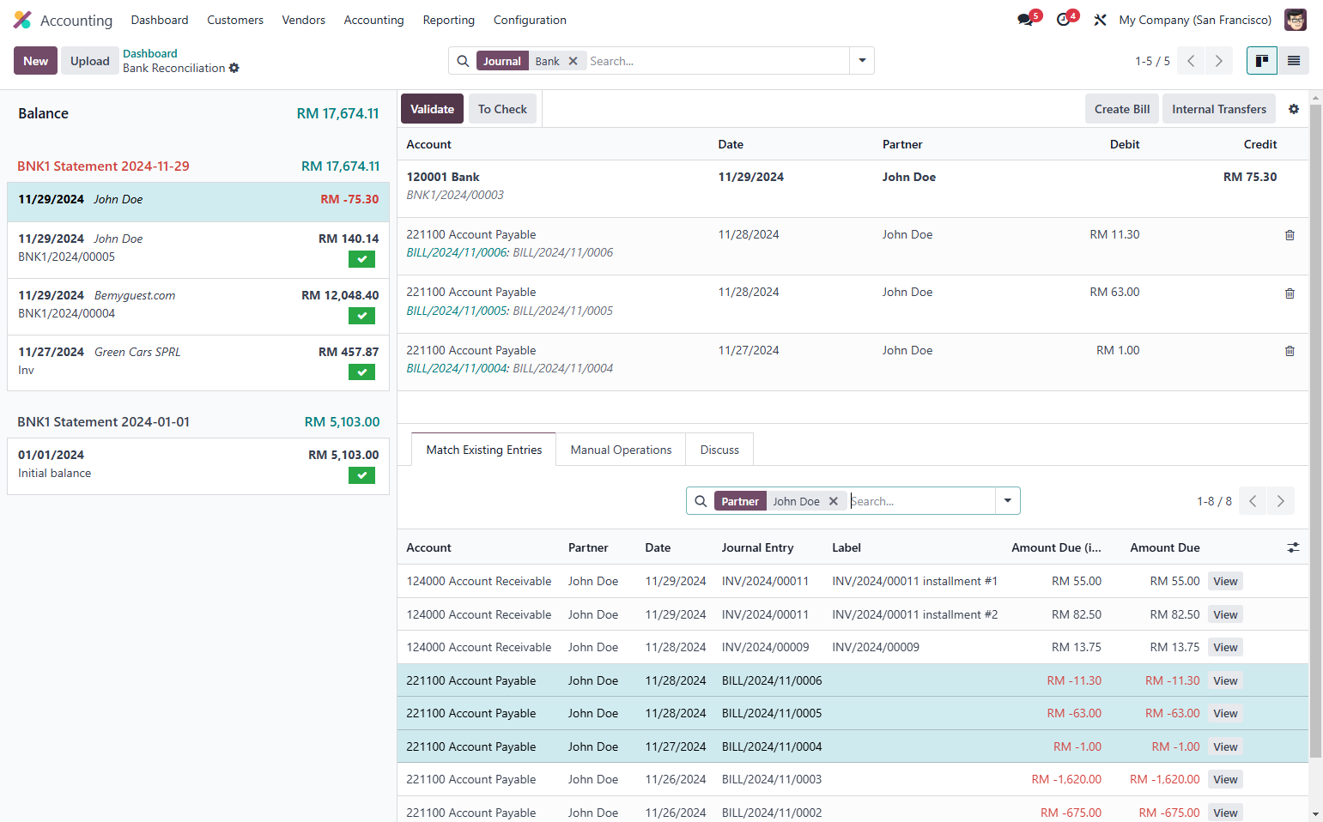Click the Validate button

tap(432, 109)
